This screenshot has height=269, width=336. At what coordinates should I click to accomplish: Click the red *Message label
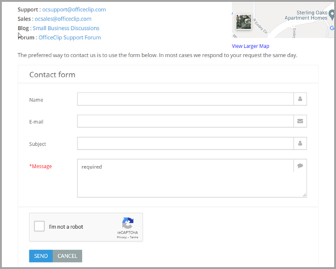point(41,166)
